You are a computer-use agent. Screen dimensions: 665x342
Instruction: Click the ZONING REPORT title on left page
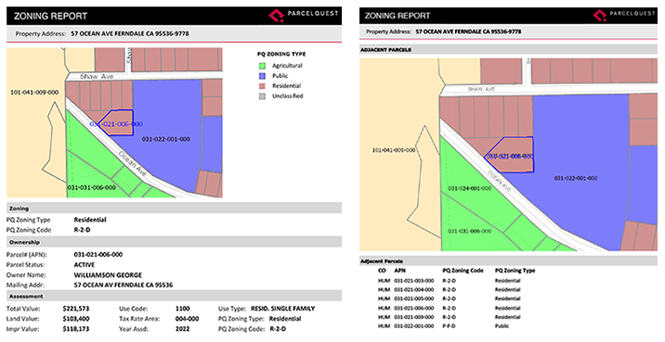(x=50, y=16)
